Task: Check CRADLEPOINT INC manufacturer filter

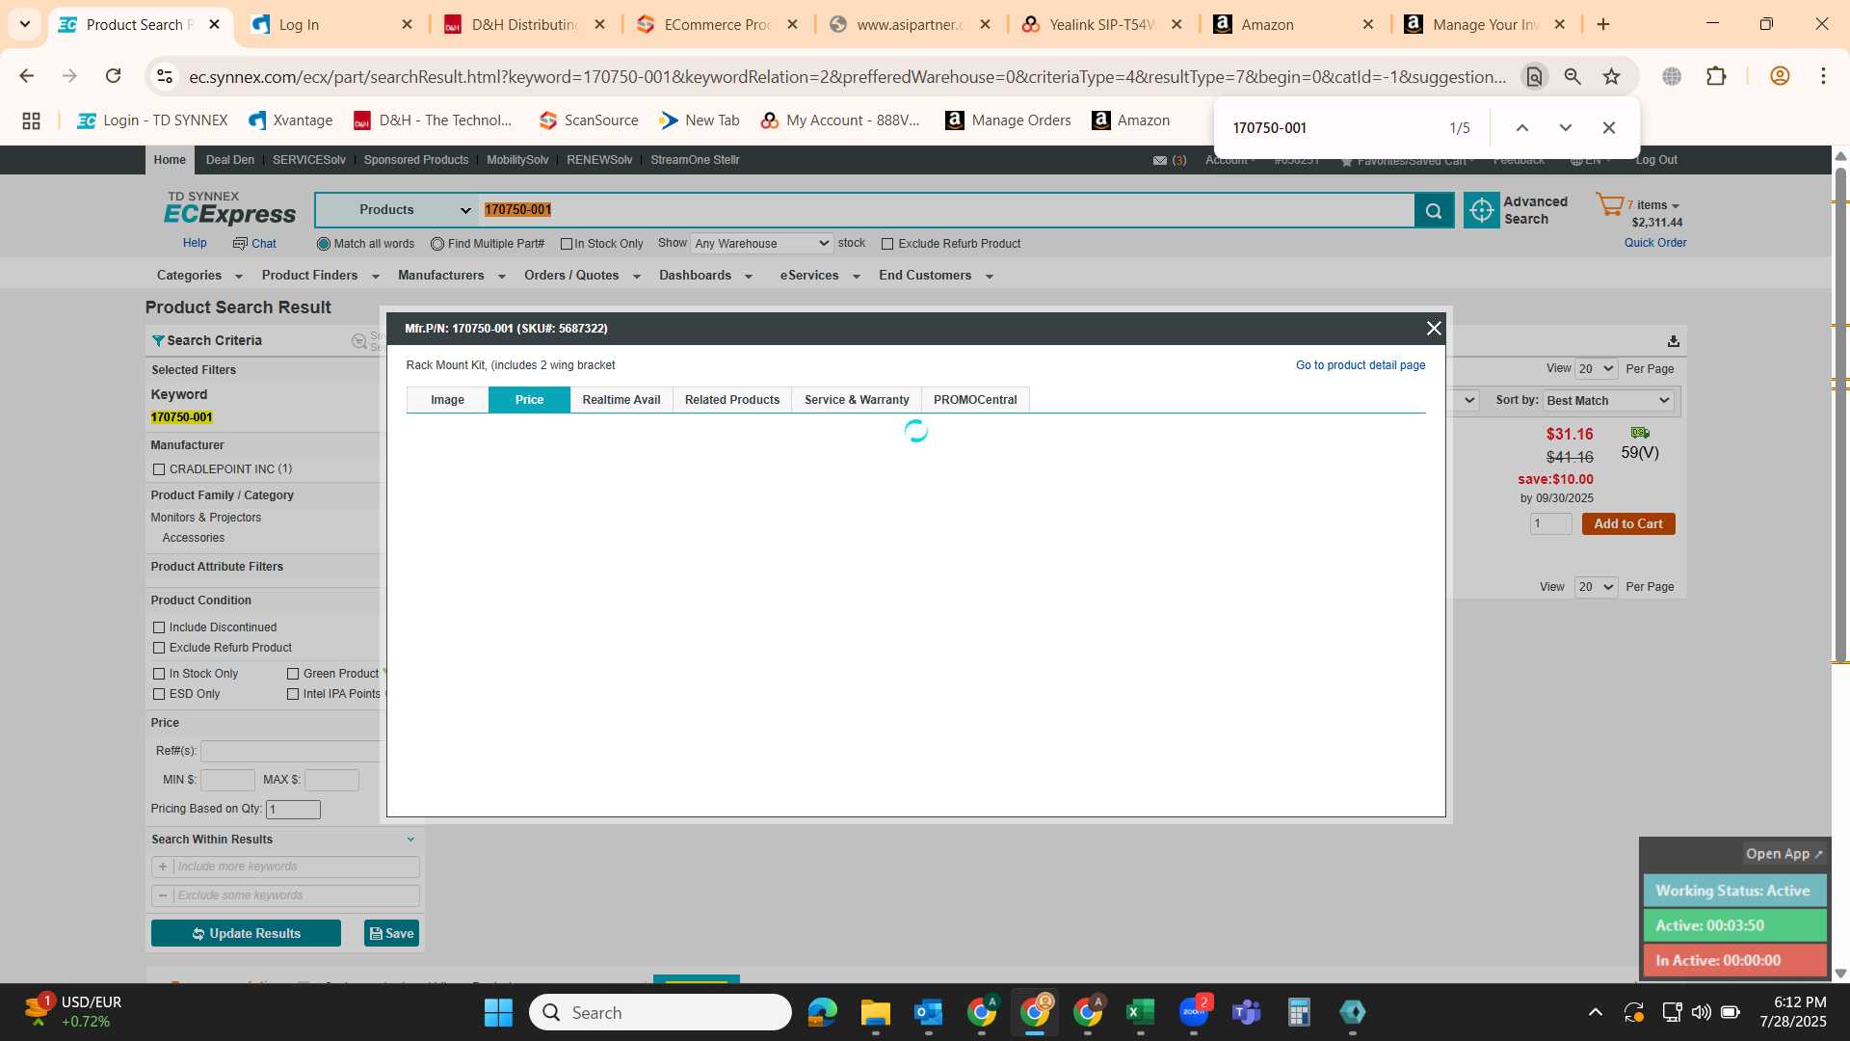Action: click(159, 469)
